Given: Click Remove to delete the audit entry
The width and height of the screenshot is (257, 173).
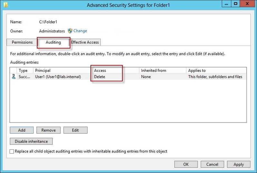Looking at the screenshot, I should [x=48, y=130].
